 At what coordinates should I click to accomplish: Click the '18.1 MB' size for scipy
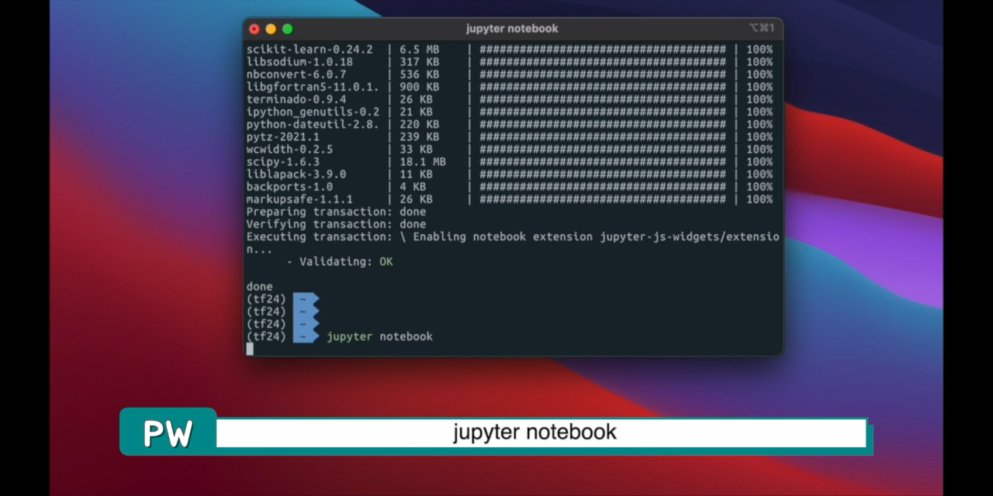tap(423, 162)
